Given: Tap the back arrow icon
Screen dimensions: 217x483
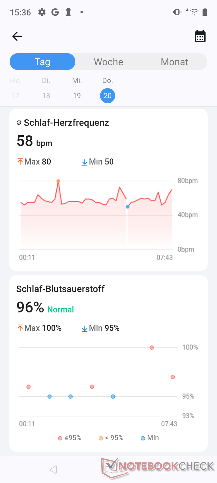Looking at the screenshot, I should [x=17, y=37].
